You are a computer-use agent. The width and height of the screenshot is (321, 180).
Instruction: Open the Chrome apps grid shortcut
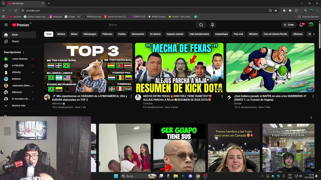[x=3, y=17]
